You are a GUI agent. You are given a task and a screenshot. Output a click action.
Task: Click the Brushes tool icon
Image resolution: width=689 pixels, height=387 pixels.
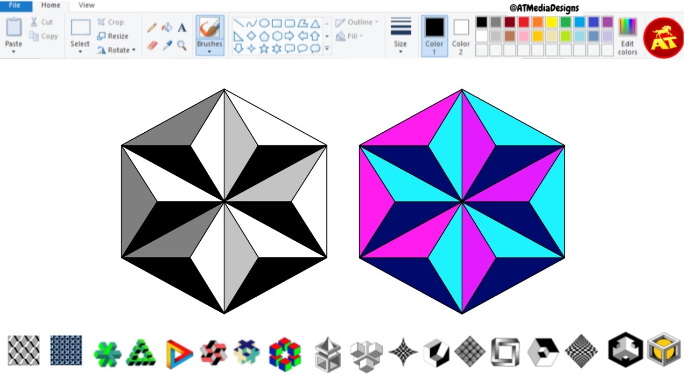coord(209,28)
